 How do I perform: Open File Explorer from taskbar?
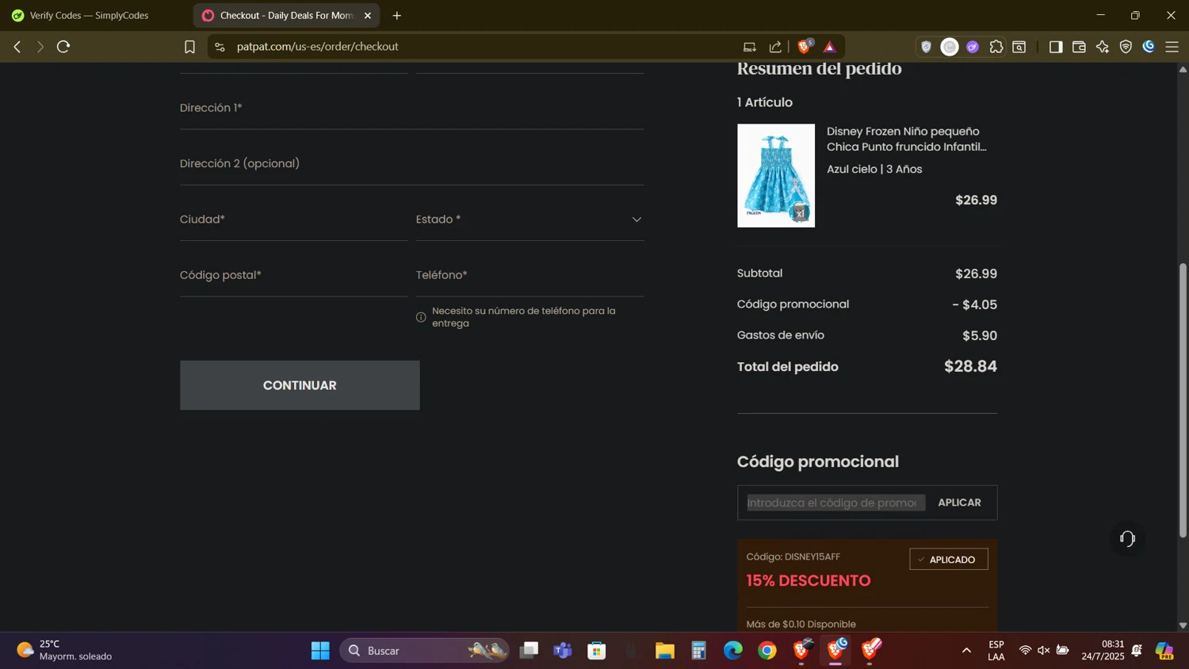[x=664, y=651]
